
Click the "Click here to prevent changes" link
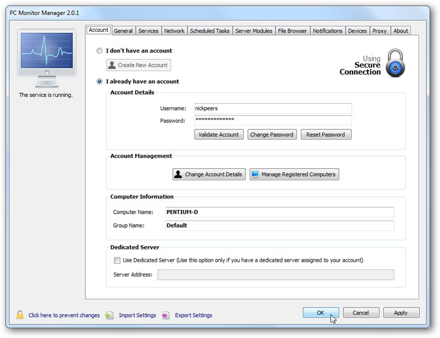(64, 315)
